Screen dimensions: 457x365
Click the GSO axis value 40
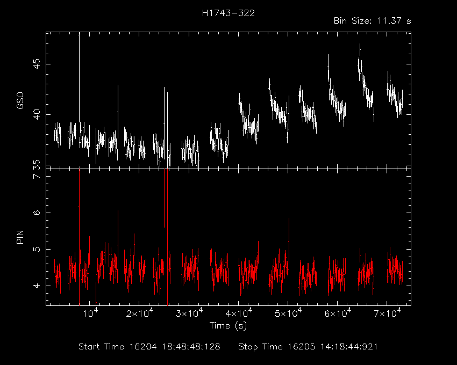pyautogui.click(x=37, y=114)
